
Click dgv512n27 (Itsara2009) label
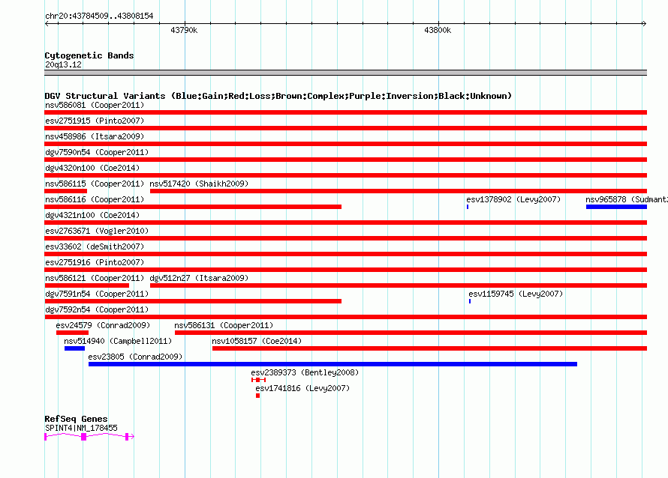pyautogui.click(x=199, y=278)
